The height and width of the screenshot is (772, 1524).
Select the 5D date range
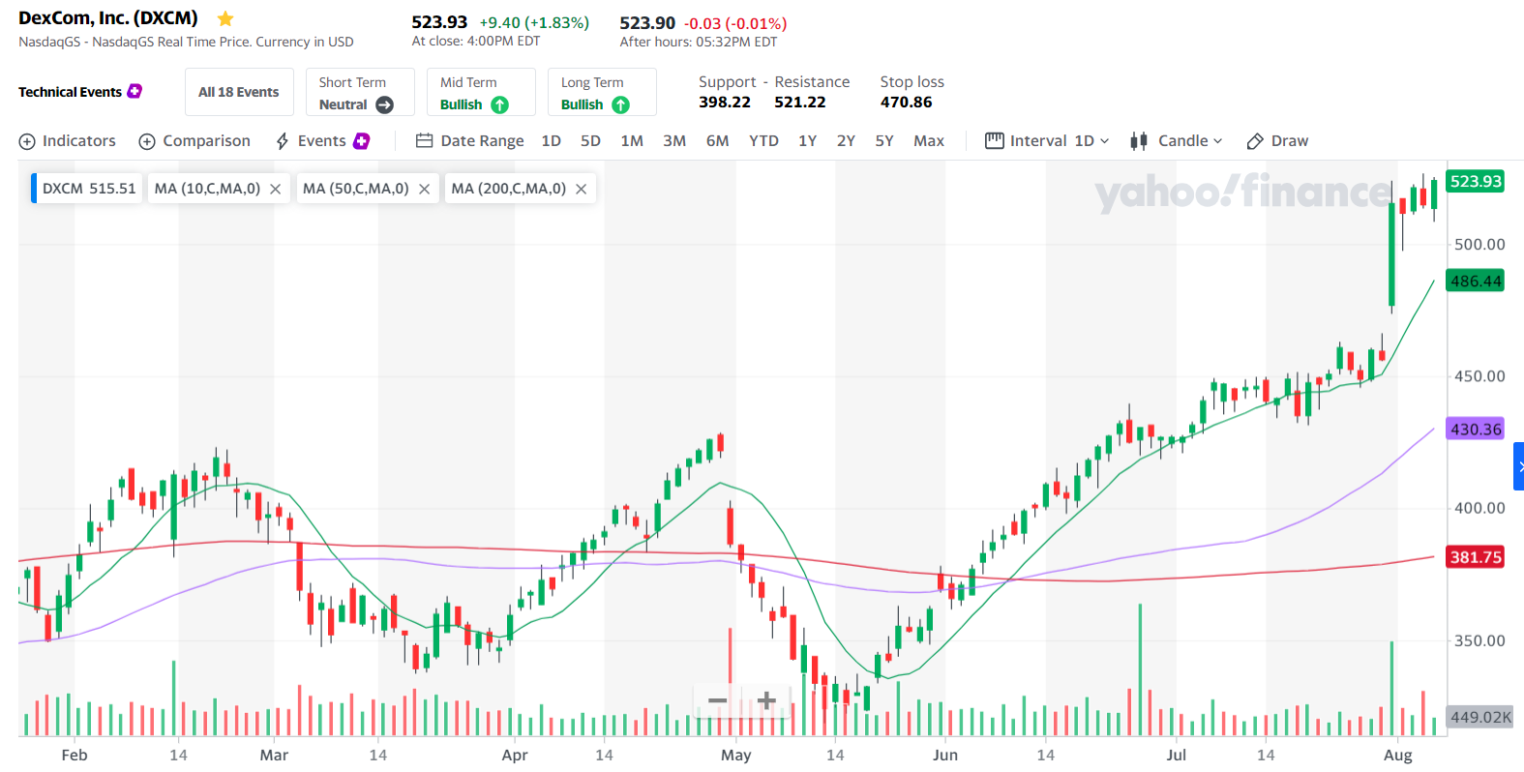coord(590,141)
